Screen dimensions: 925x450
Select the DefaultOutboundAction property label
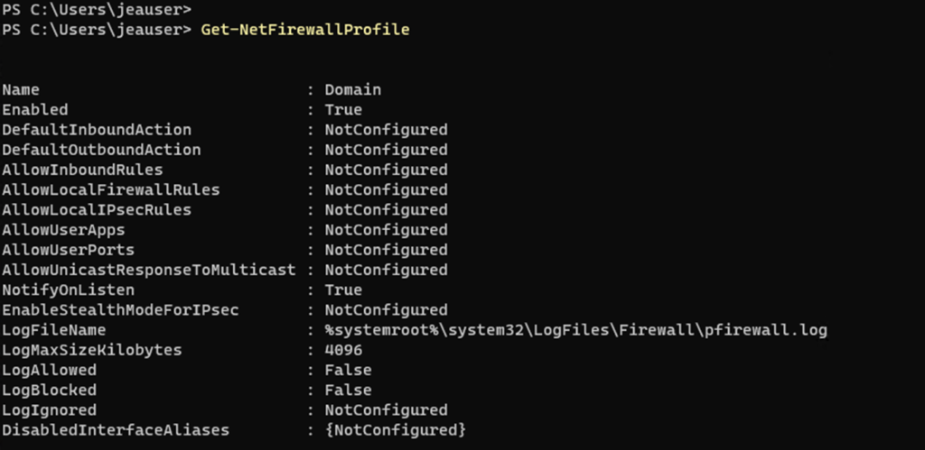101,150
